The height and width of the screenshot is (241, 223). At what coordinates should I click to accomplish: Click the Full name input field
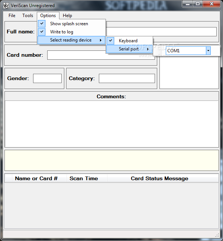[161, 32]
